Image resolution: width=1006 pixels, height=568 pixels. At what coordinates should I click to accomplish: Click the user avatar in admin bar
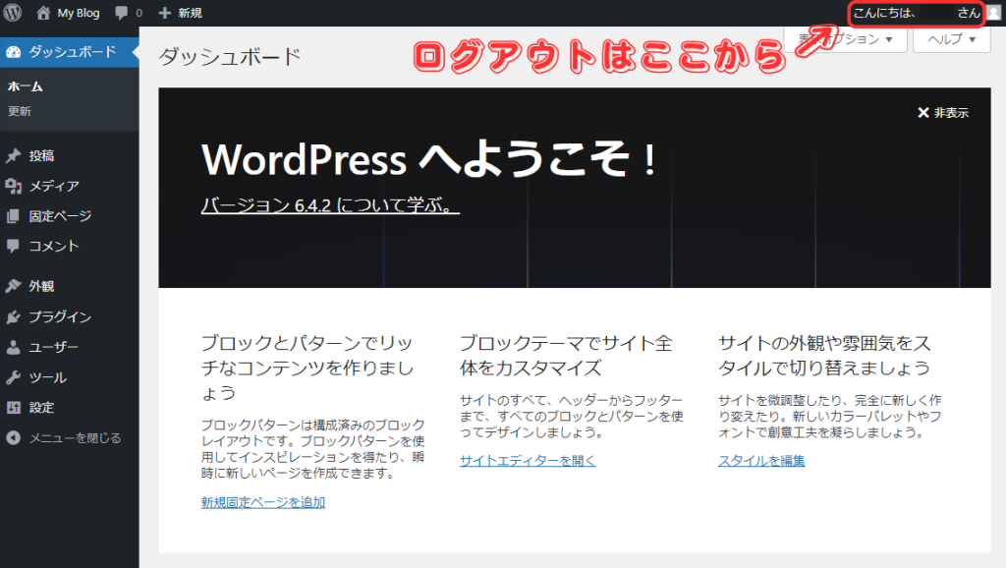pyautogui.click(x=994, y=13)
